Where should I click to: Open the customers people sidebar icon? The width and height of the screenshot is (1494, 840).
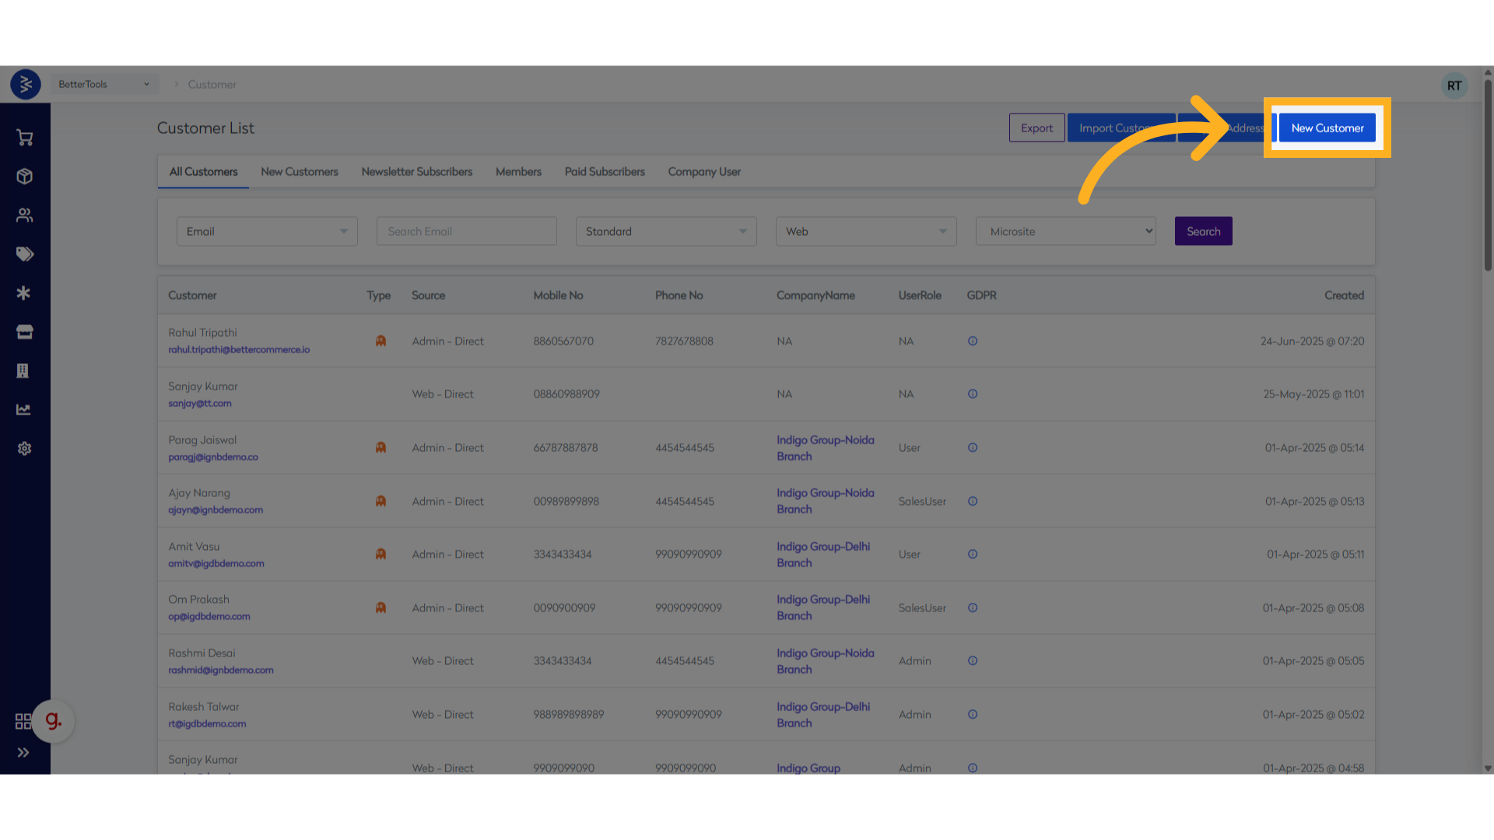[24, 215]
